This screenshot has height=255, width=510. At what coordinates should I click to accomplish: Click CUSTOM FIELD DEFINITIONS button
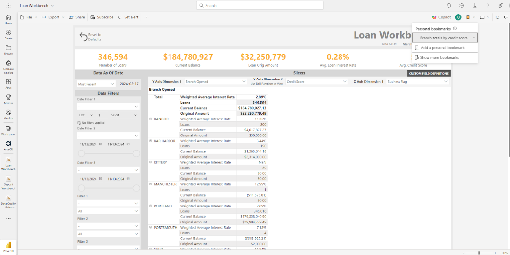point(429,74)
